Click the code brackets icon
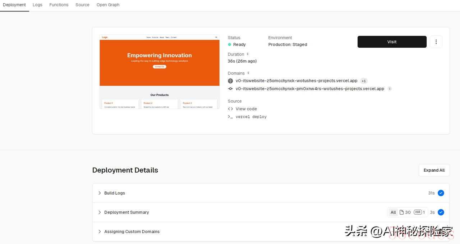This screenshot has width=460, height=244. [230, 109]
